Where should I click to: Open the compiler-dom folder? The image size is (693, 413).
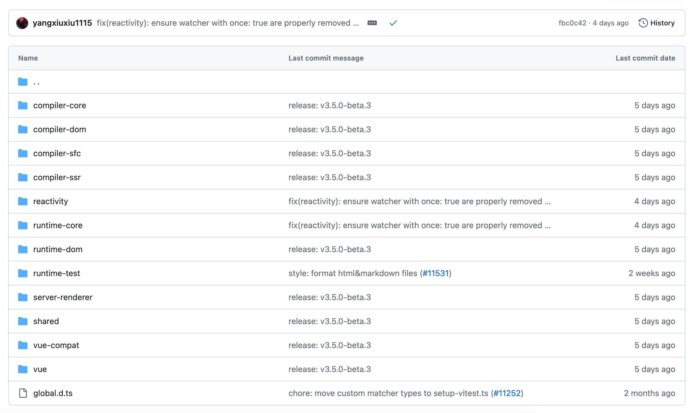60,130
